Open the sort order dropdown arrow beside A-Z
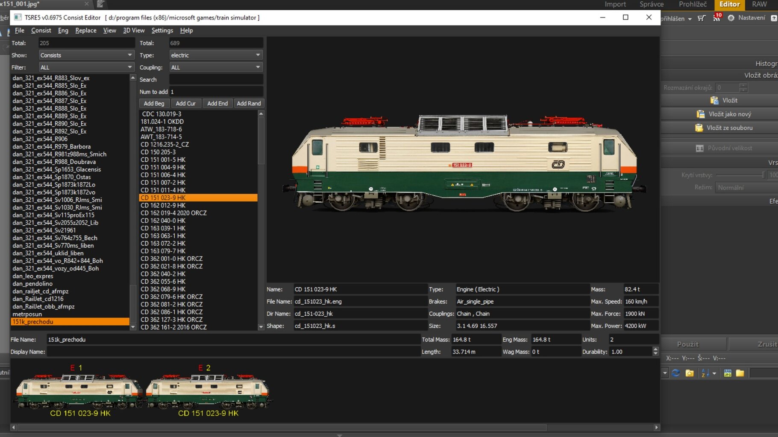The width and height of the screenshot is (778, 437). coord(714,373)
